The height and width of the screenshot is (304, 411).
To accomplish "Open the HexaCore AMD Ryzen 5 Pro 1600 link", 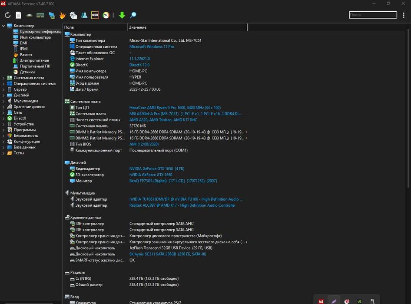I will 175,108.
